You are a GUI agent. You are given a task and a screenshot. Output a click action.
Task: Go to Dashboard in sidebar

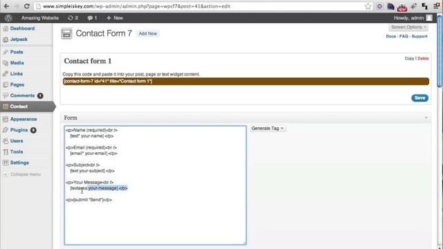(22, 28)
